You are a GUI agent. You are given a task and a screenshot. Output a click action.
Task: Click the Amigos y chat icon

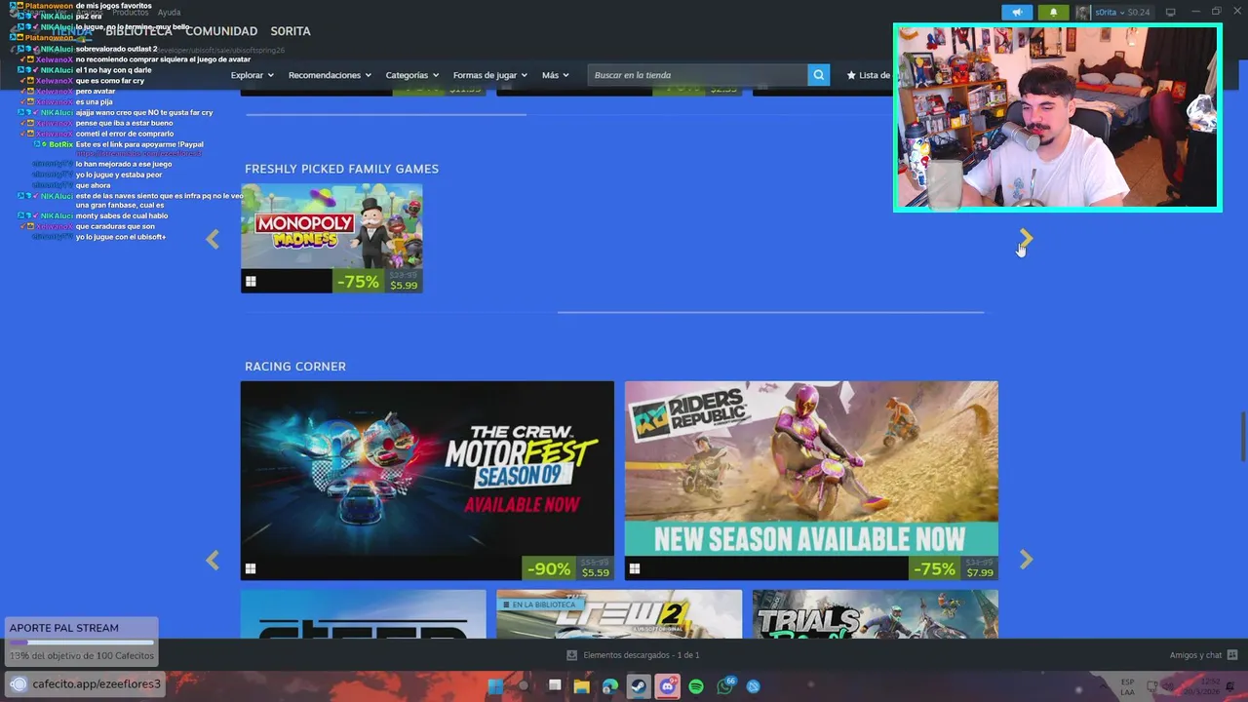[x=1232, y=655]
